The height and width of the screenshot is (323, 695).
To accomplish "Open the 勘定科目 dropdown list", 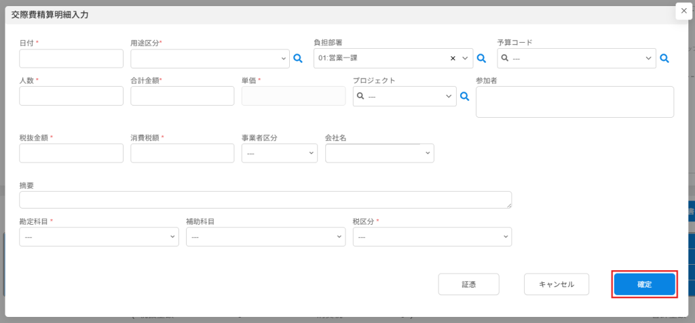I will coord(98,237).
